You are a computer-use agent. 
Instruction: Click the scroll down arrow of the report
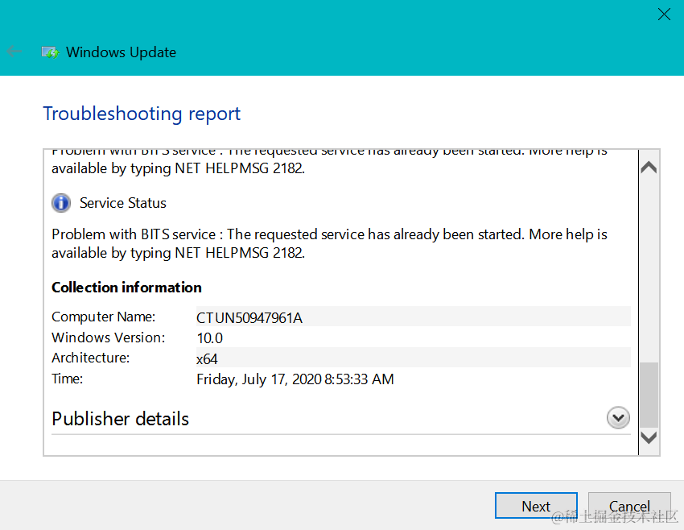tap(649, 437)
